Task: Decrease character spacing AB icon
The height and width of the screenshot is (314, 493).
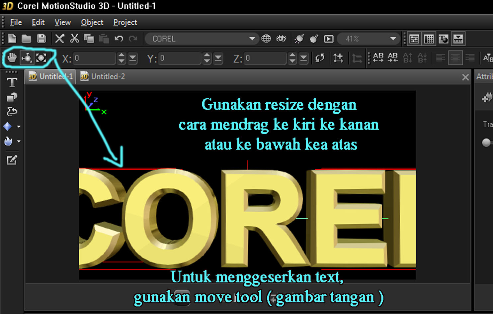Action: pos(393,58)
